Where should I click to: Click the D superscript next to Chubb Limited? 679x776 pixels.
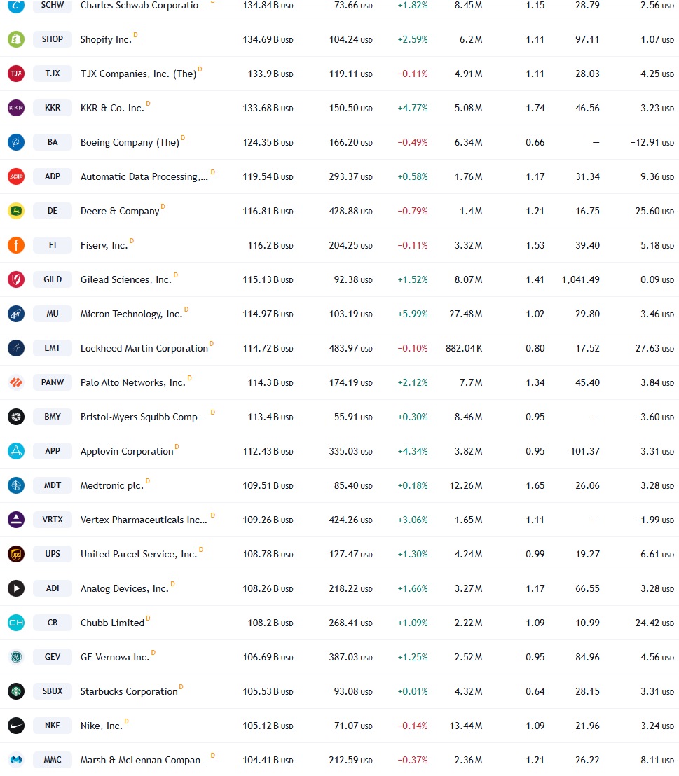click(x=148, y=618)
